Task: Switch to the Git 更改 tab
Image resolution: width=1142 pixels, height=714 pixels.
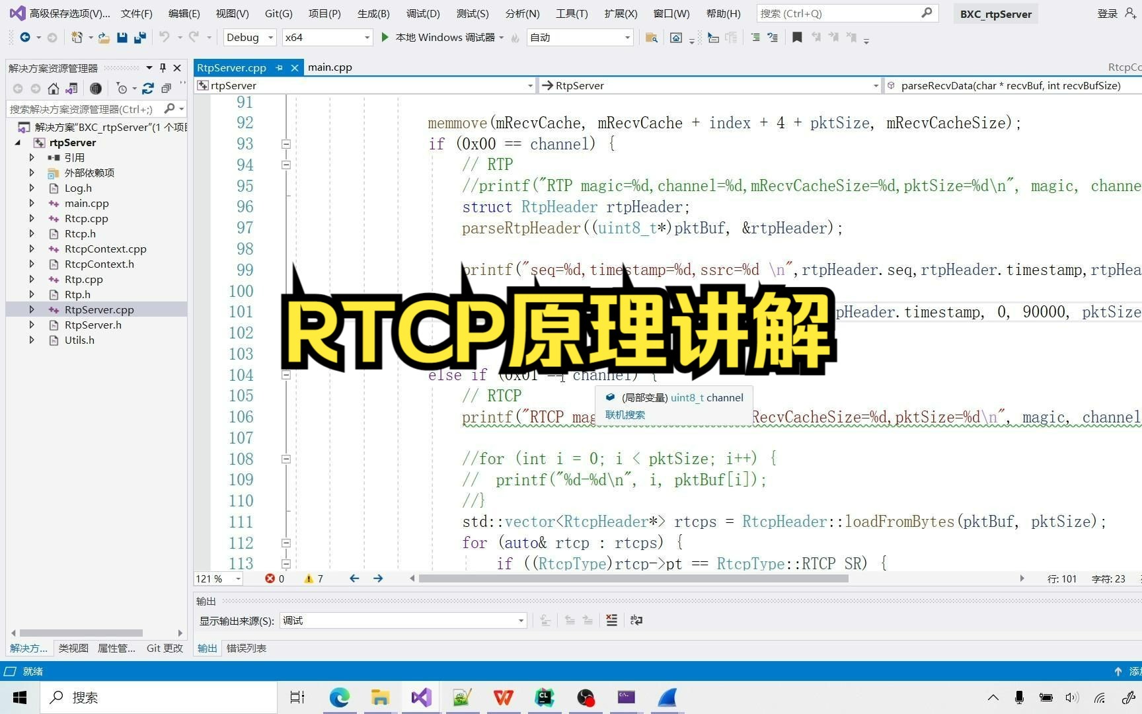Action: point(165,649)
